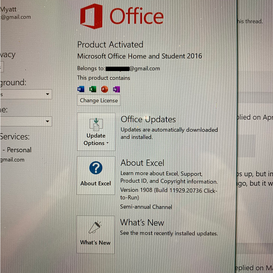Click the PowerPoint app icon
273x273 pixels.
pyautogui.click(x=104, y=90)
